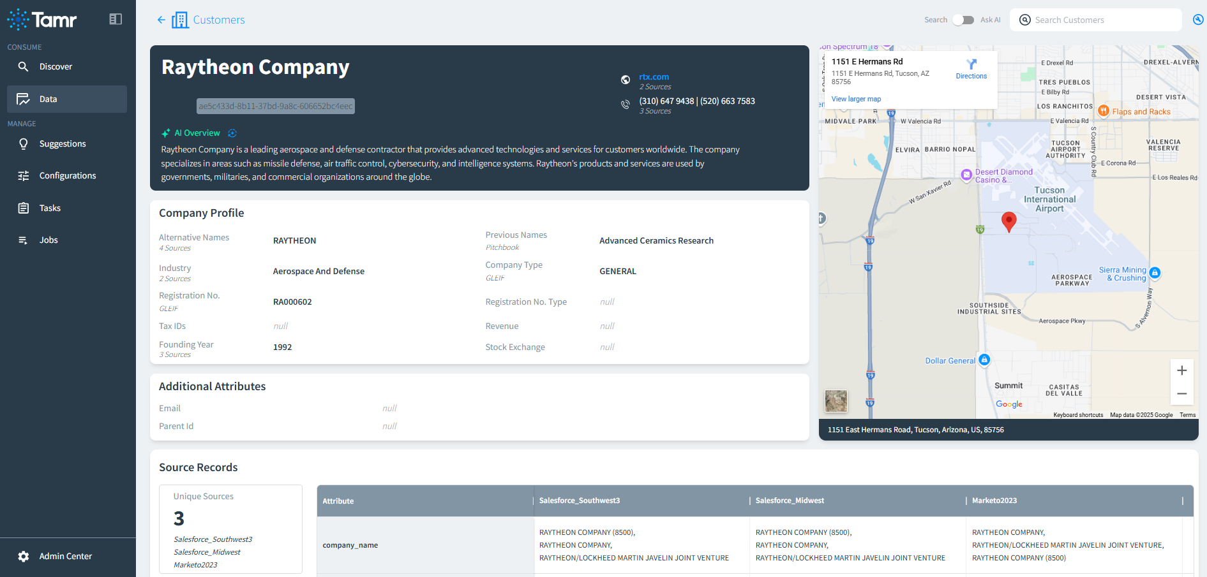
Task: Click Salesforce_Midwest in the Unique Sources list
Action: click(207, 552)
